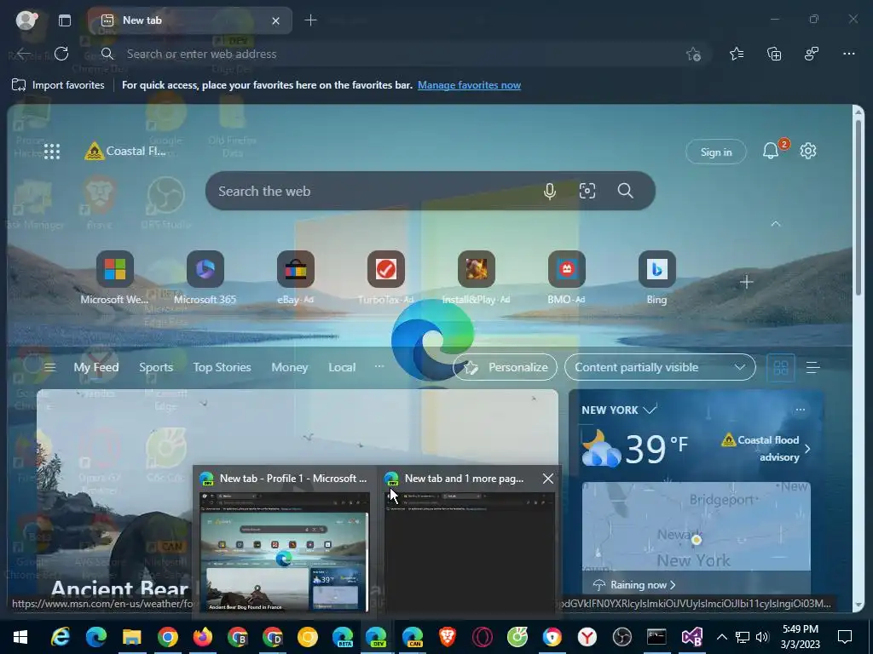Start a voice search with the microphone
Screen dimensions: 873x654
click(550, 192)
